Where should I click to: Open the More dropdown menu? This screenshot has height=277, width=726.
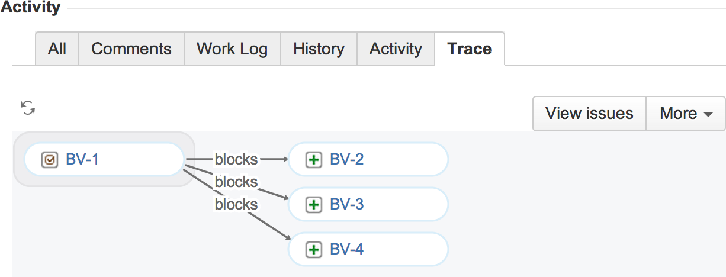[x=685, y=114]
